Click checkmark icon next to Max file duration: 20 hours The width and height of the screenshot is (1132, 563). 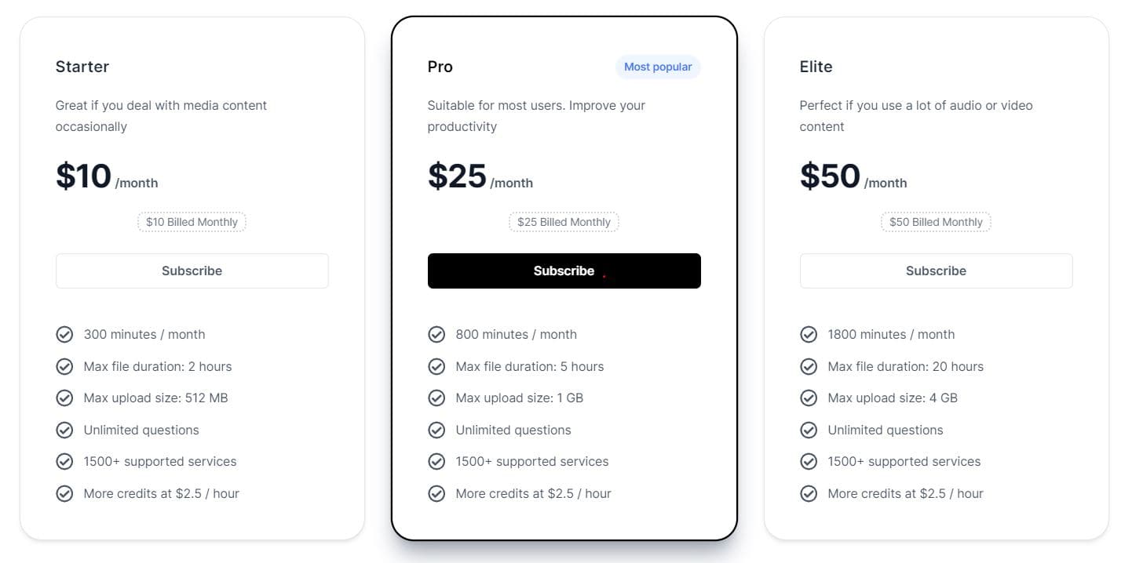pyautogui.click(x=809, y=367)
